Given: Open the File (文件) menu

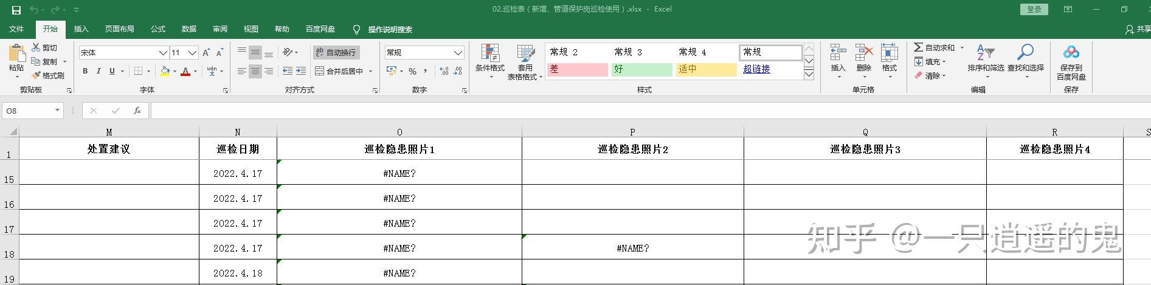Looking at the screenshot, I should coord(16,29).
